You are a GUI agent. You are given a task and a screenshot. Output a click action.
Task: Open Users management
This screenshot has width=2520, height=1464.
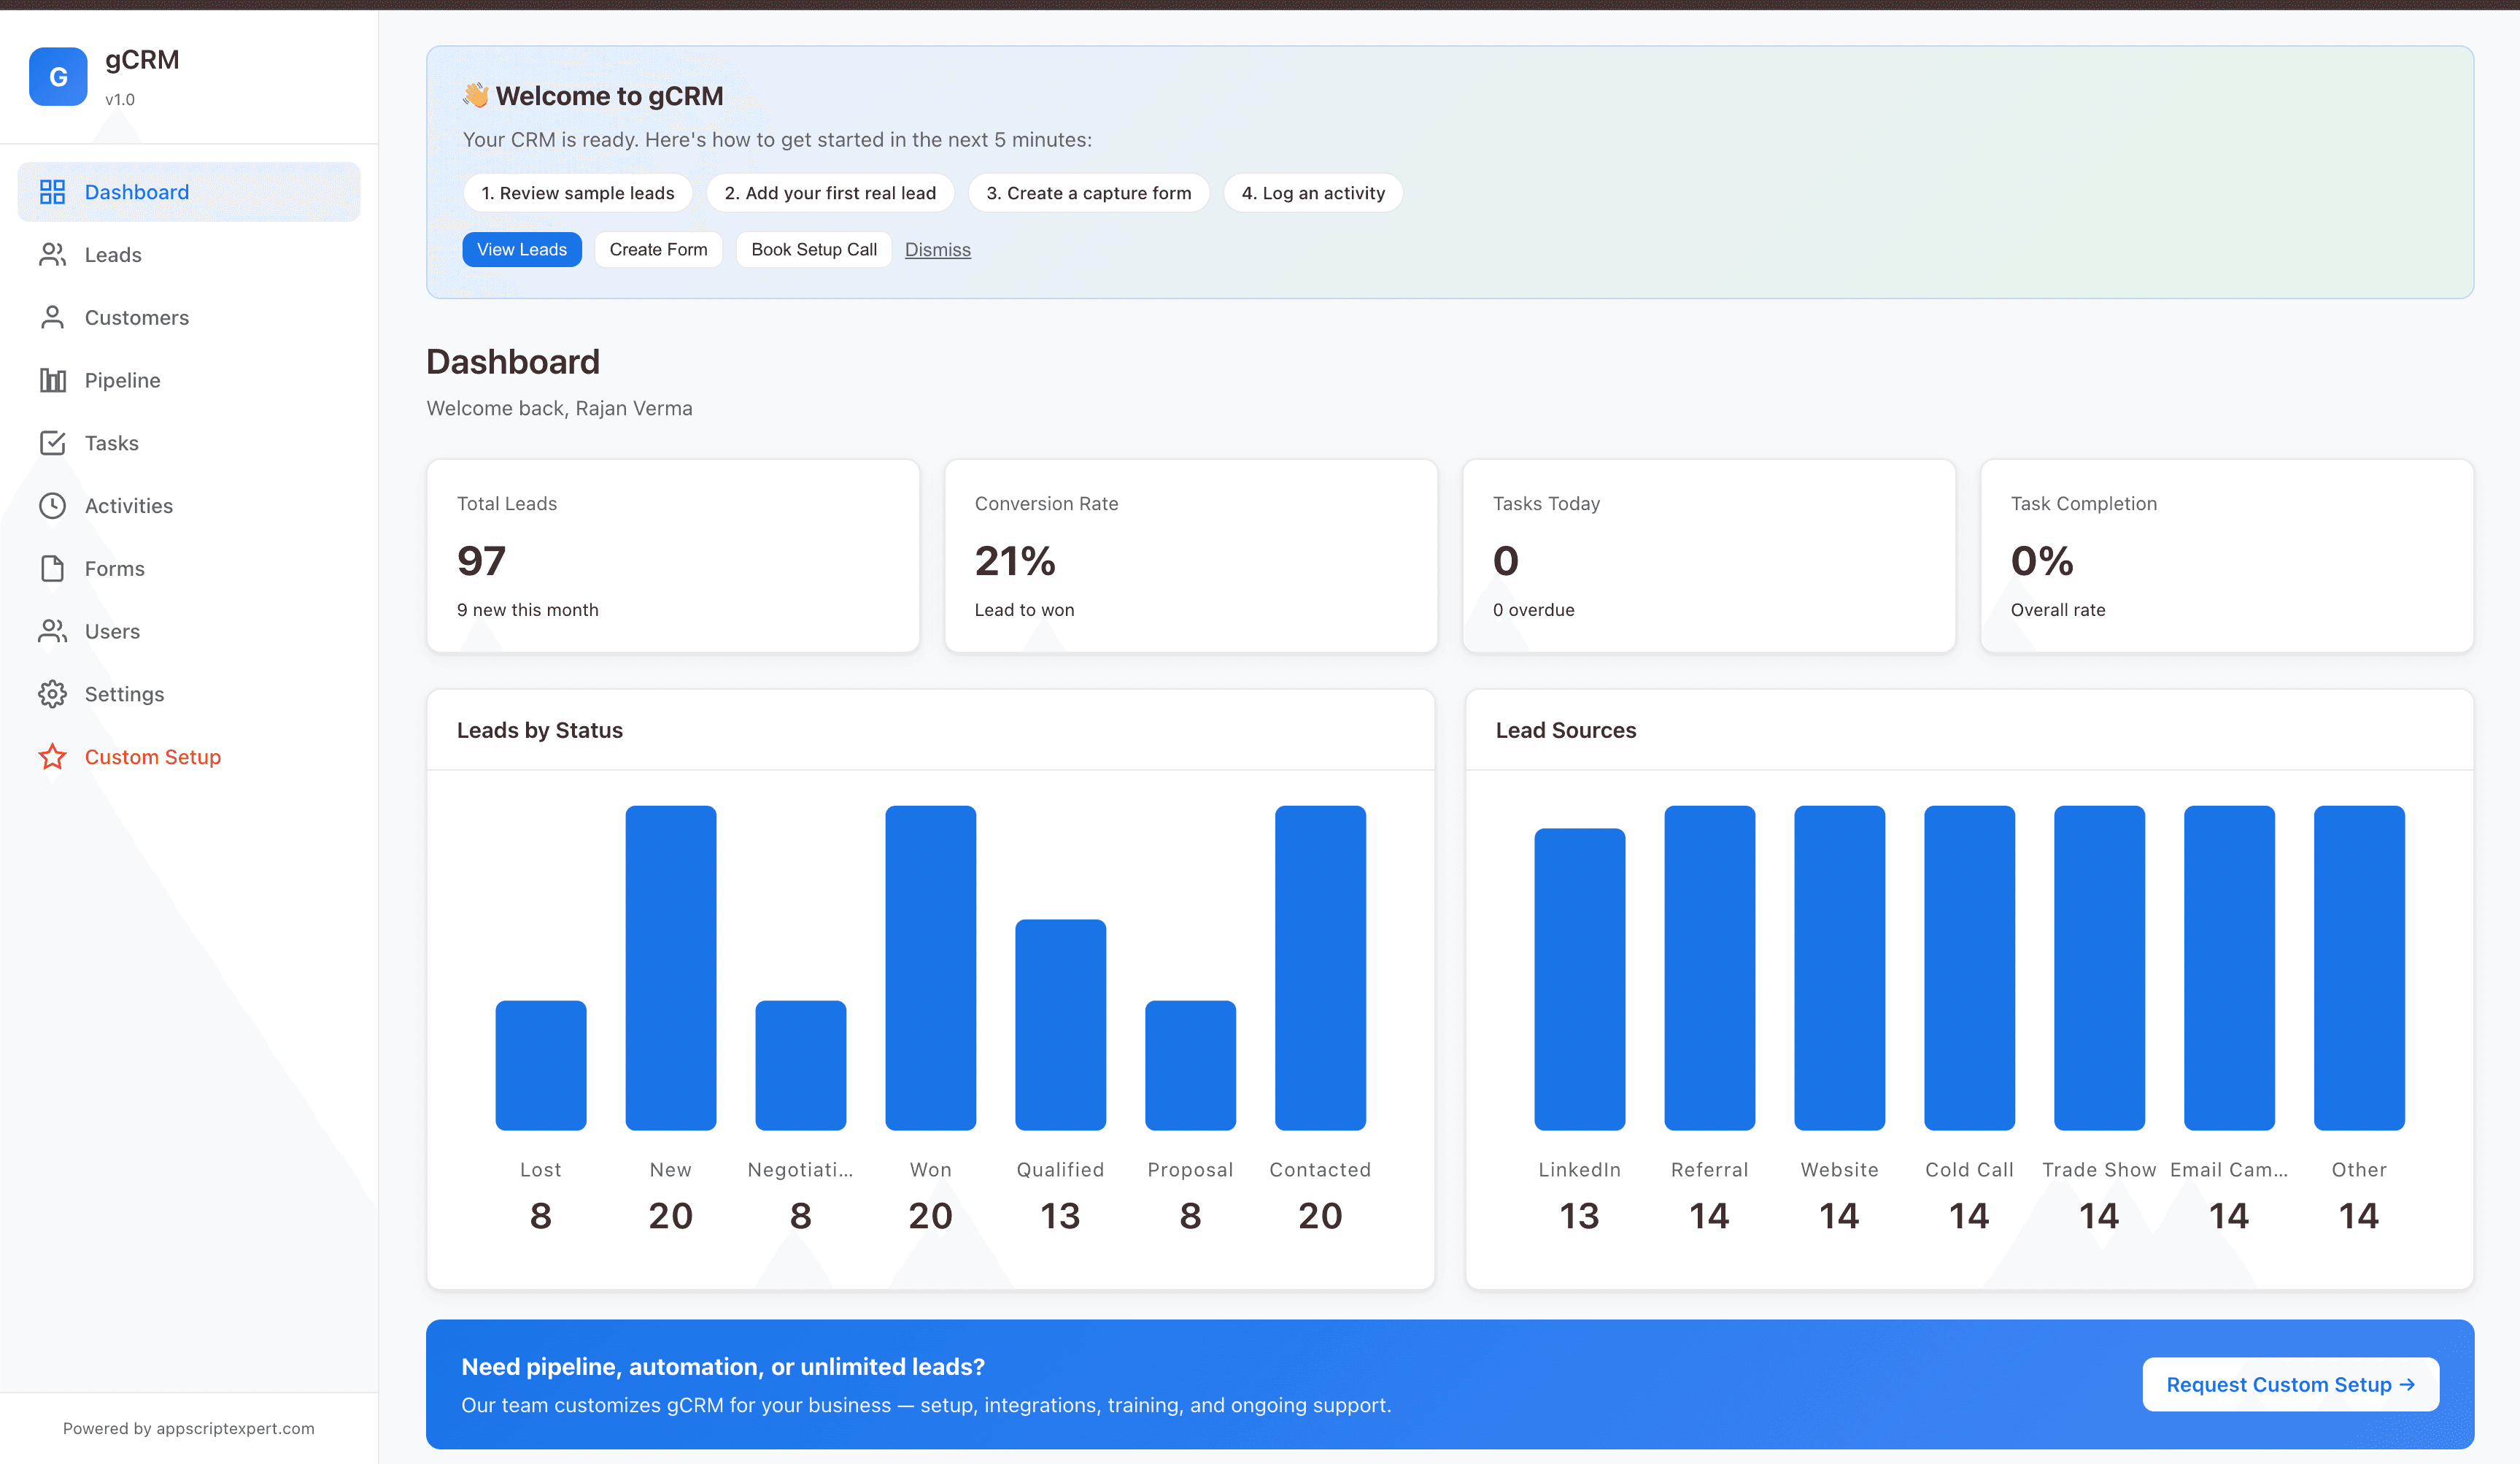pos(189,631)
